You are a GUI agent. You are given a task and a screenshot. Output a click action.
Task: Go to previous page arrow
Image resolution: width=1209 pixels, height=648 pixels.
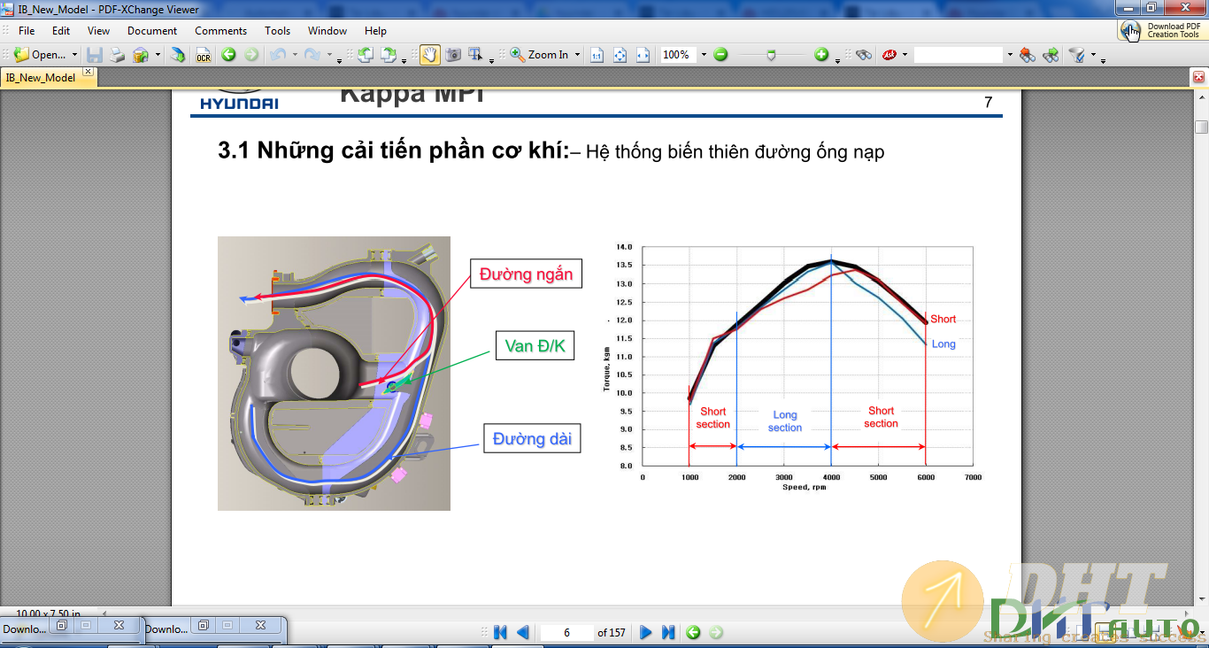pyautogui.click(x=522, y=632)
